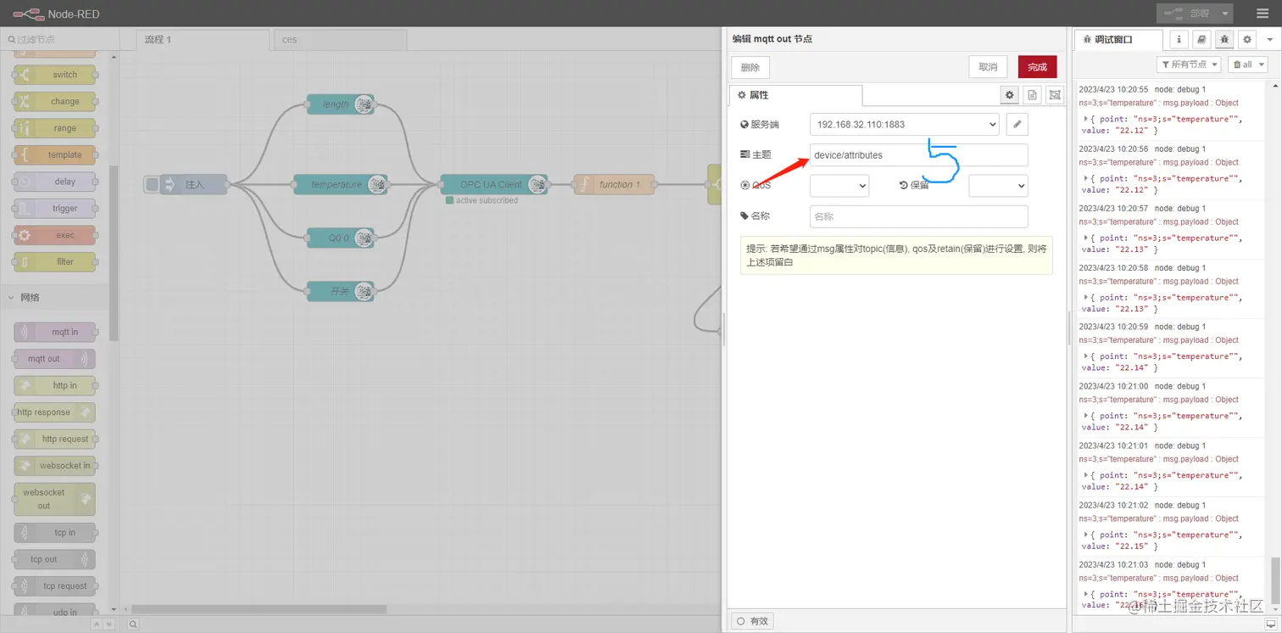Select the trigger palette node
1282x633 pixels.
(54, 208)
